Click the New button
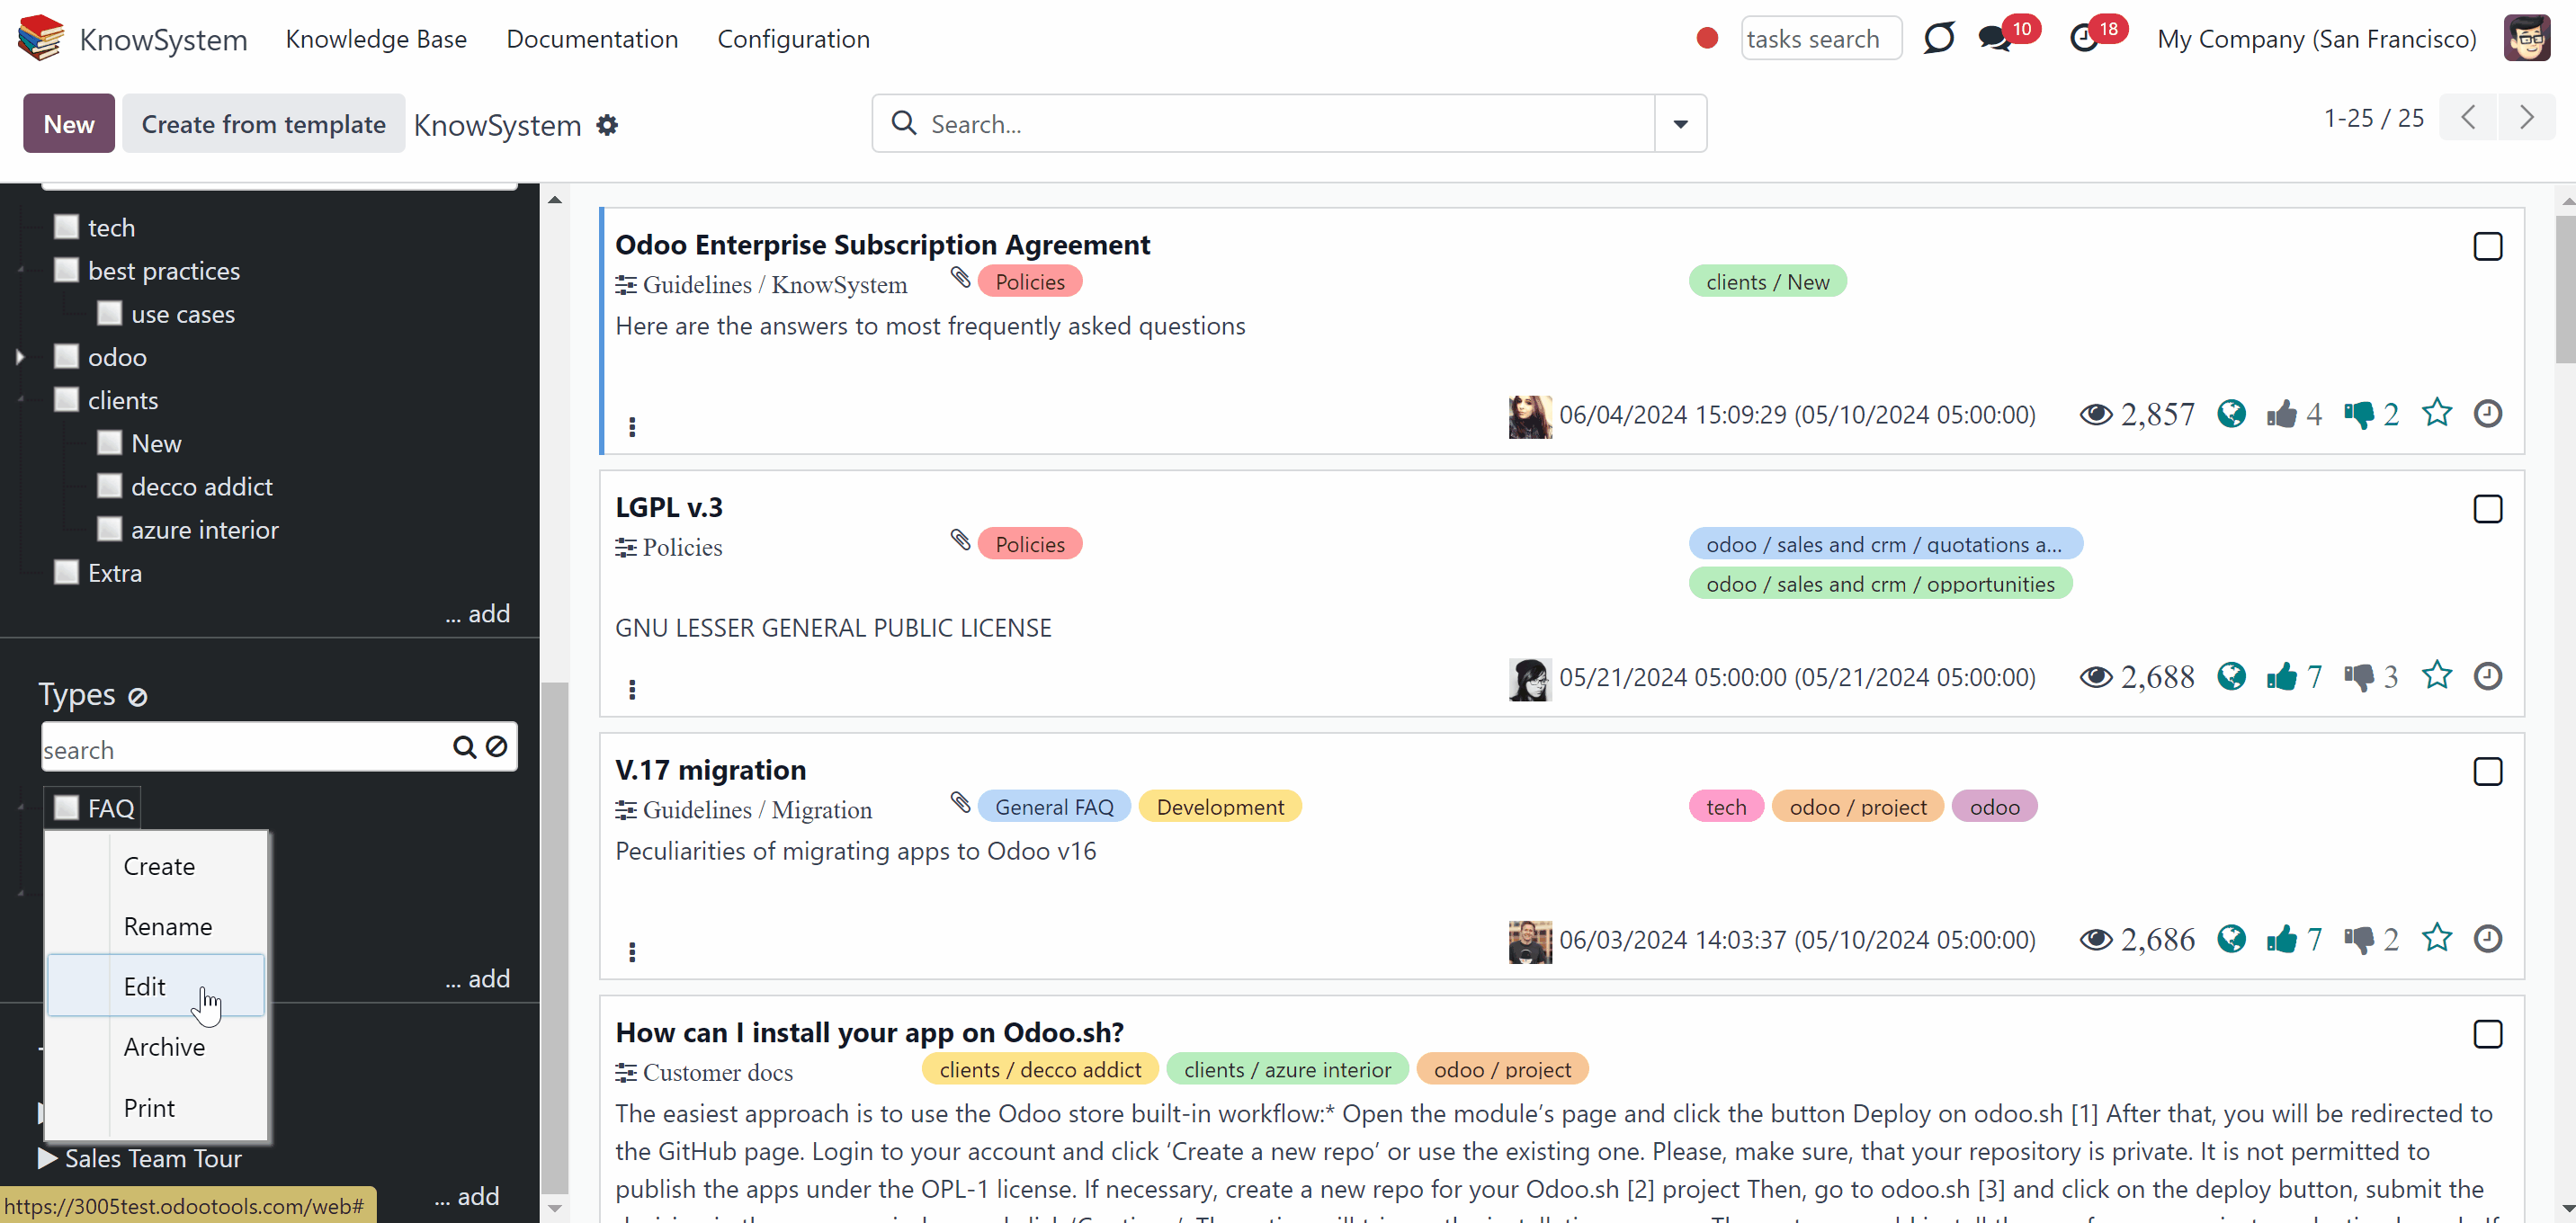Viewport: 2576px width, 1223px height. coord(69,124)
